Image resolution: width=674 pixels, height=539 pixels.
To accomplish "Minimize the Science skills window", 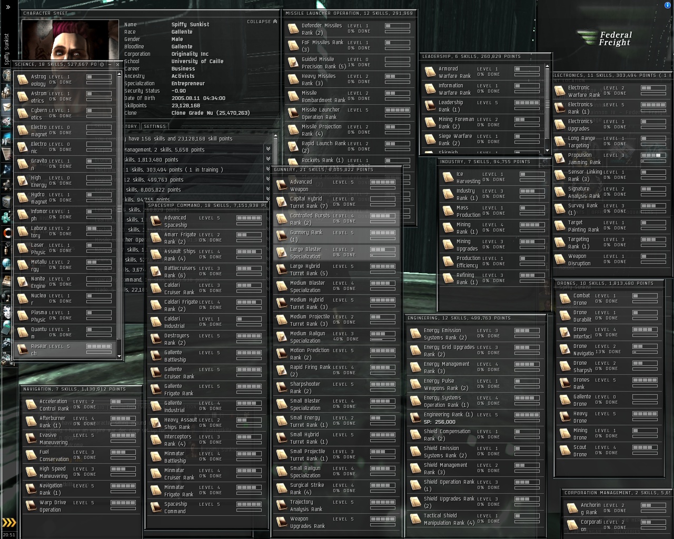I will [x=109, y=64].
